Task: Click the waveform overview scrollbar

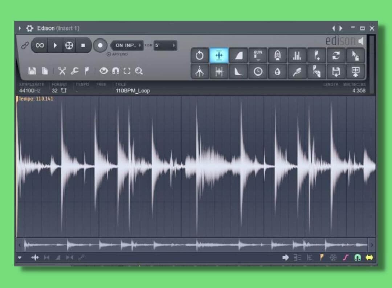Action: pyautogui.click(x=196, y=245)
